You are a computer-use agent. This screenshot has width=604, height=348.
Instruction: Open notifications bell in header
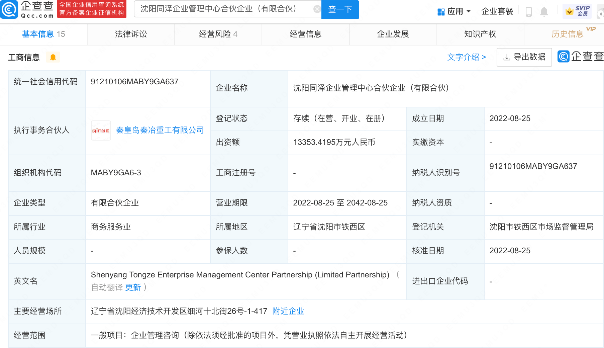click(544, 12)
